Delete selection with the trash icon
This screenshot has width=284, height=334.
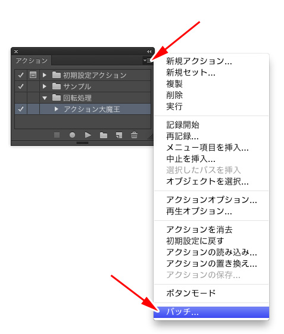click(134, 135)
